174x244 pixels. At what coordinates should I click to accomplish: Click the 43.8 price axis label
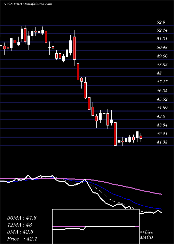(x=161, y=116)
